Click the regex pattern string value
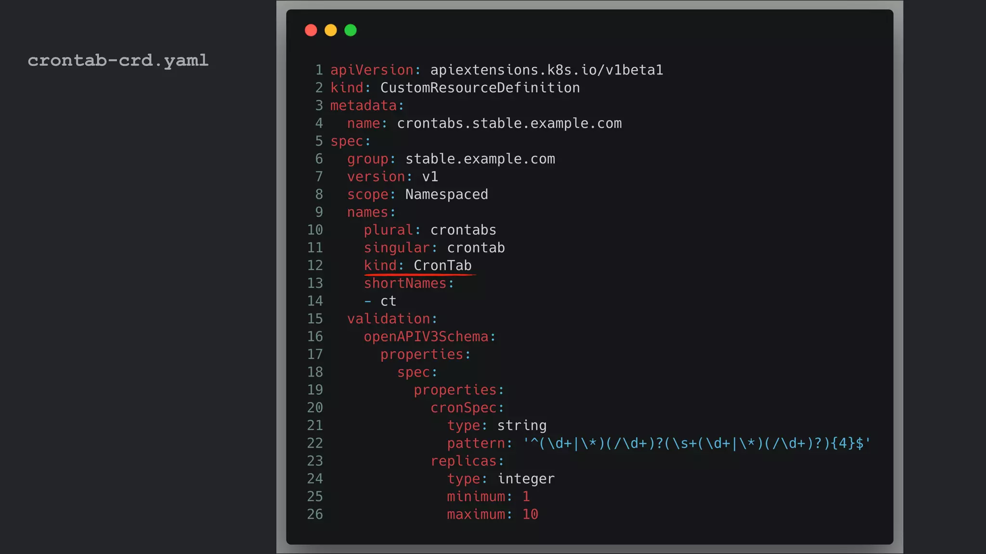The height and width of the screenshot is (554, 986). 697,443
